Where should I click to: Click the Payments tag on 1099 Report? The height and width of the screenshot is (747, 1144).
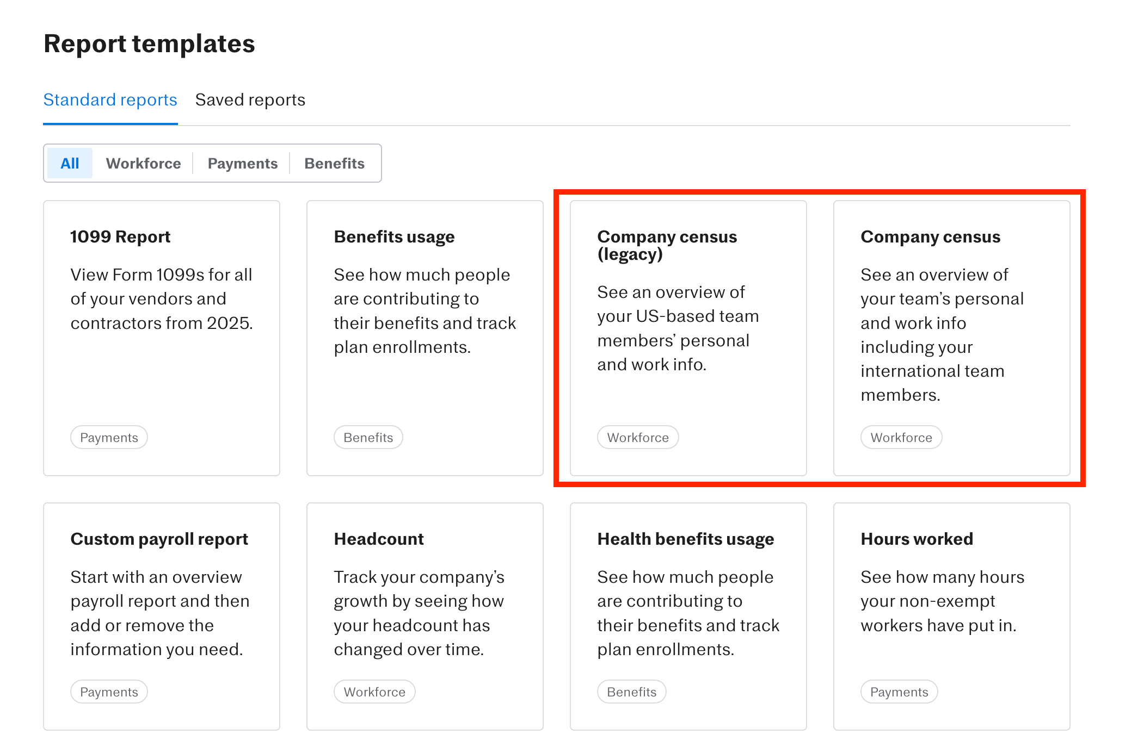pyautogui.click(x=109, y=438)
